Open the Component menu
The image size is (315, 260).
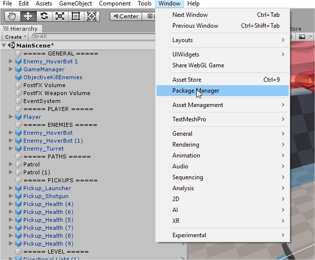(115, 3)
